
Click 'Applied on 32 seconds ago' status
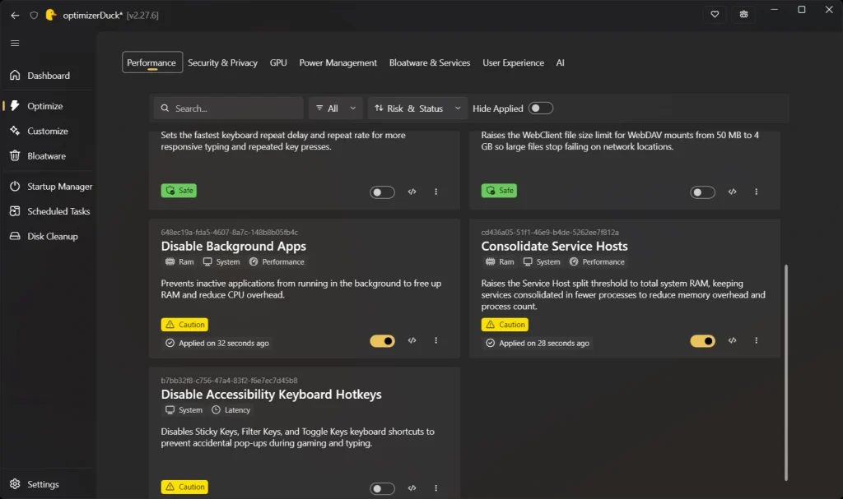point(217,344)
